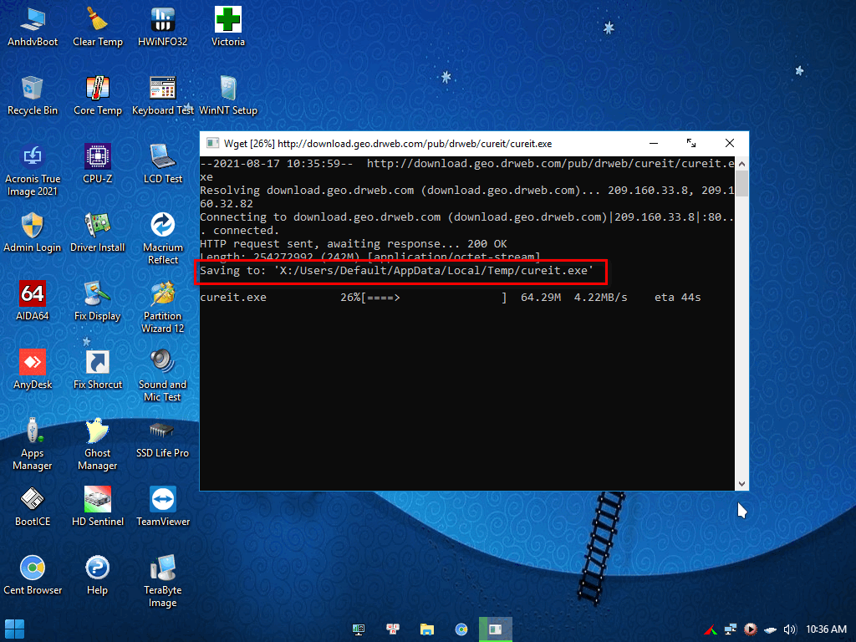Viewport: 856px width, 642px height.
Task: Click the drive tray icon near volume
Action: [x=770, y=630]
